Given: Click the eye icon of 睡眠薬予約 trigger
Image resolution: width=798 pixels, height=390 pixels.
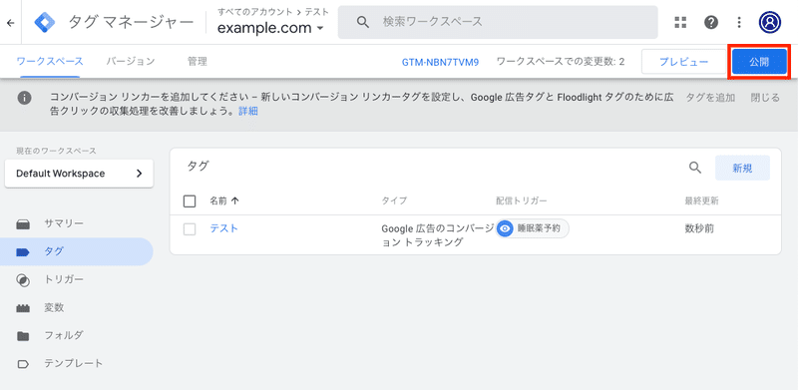Looking at the screenshot, I should [505, 228].
